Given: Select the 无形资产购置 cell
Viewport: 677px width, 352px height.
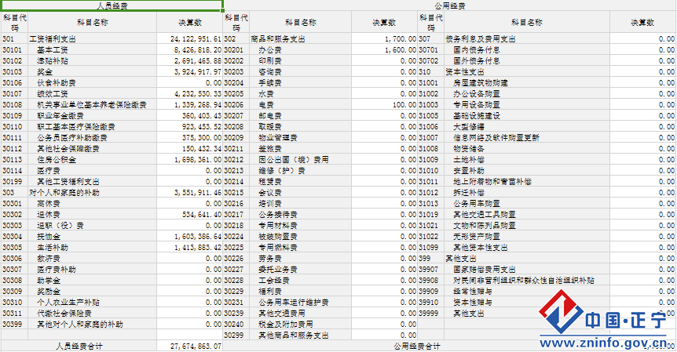Looking at the screenshot, I should click(x=527, y=237).
